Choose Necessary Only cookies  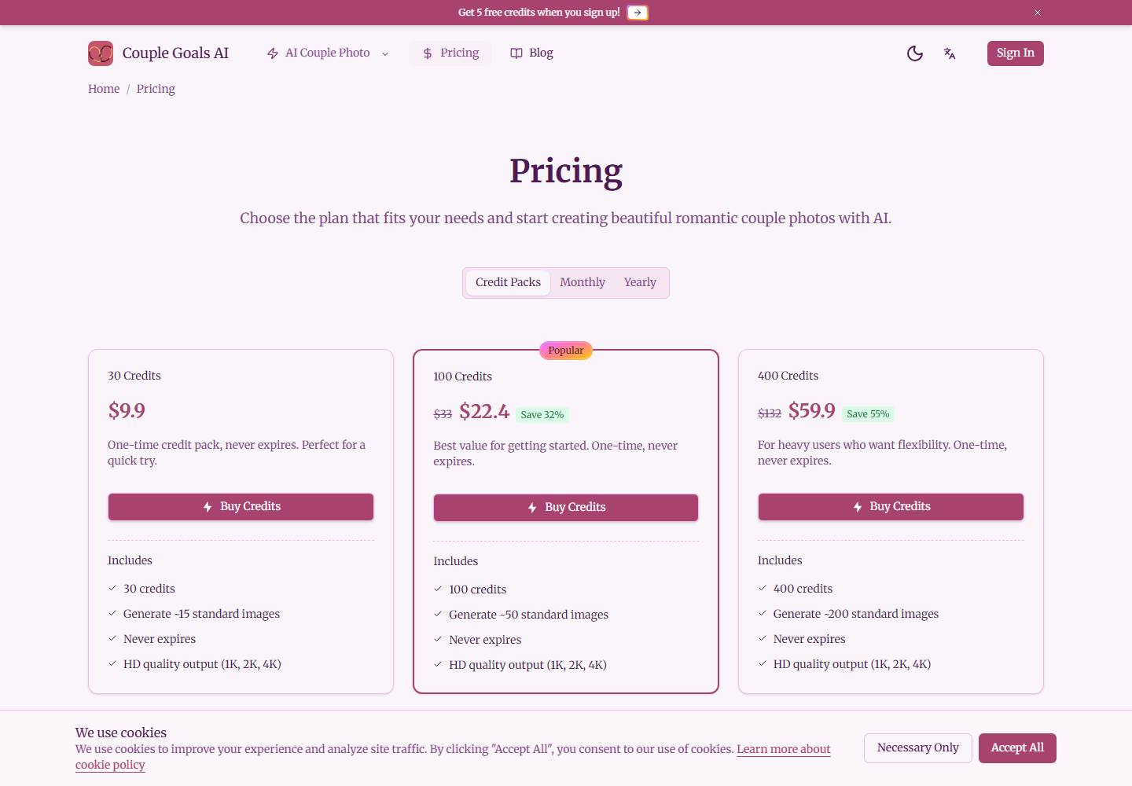(918, 748)
